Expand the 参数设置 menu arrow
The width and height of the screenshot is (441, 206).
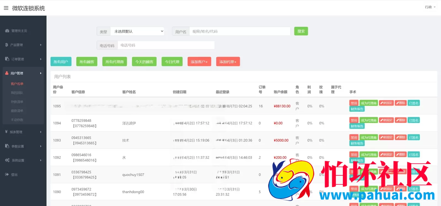pos(41,146)
